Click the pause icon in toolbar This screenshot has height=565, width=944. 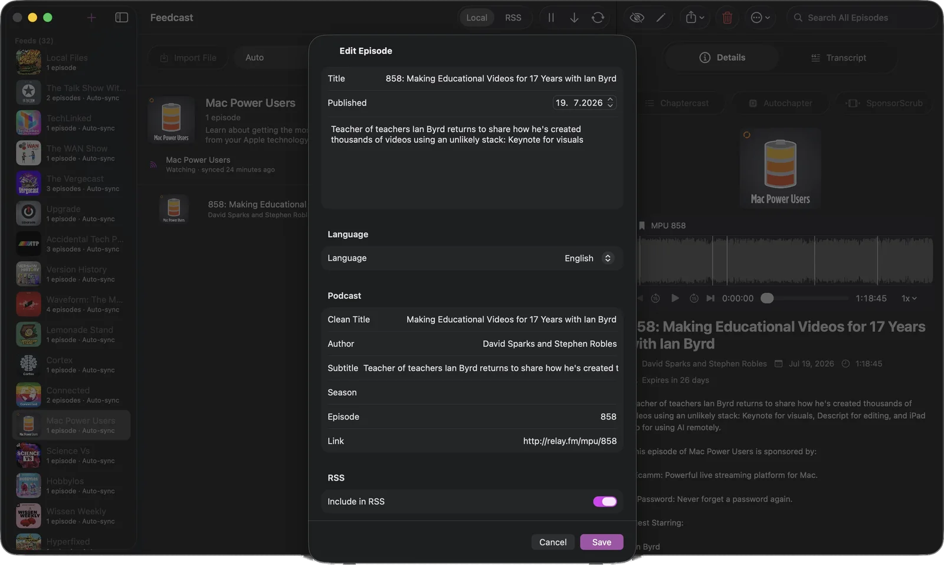[551, 18]
